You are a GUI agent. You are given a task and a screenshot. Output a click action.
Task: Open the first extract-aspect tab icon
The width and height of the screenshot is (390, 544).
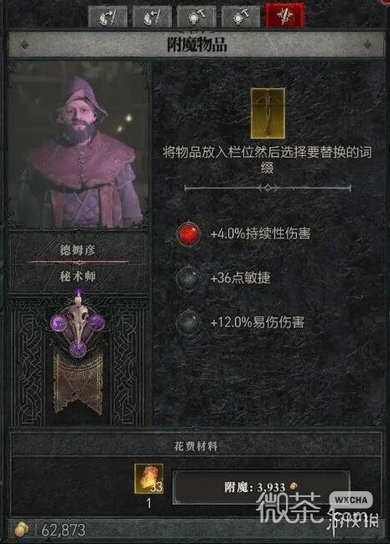[x=107, y=16]
